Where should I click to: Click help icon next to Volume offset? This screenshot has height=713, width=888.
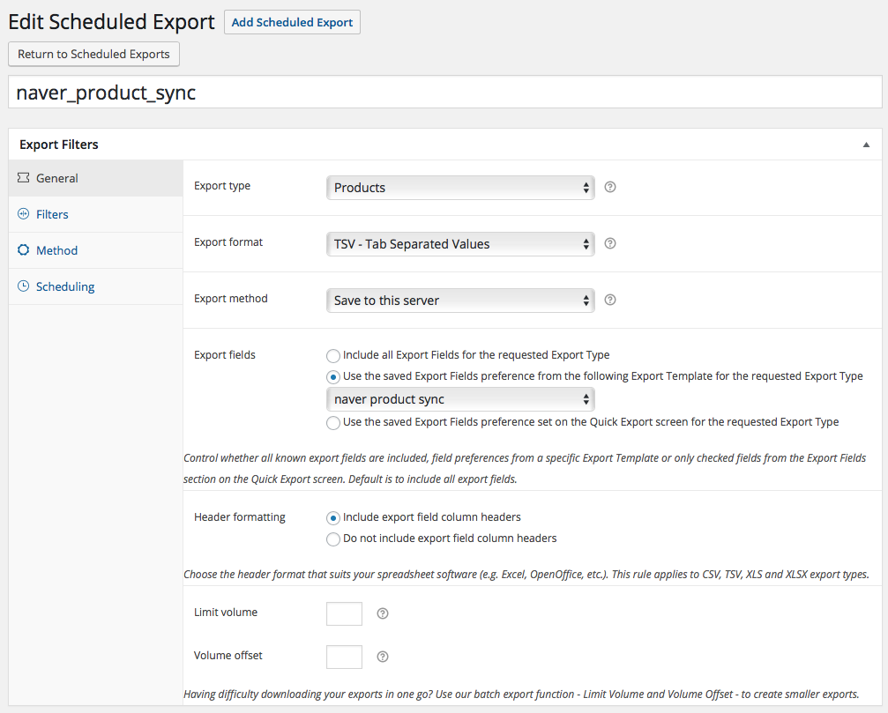383,657
